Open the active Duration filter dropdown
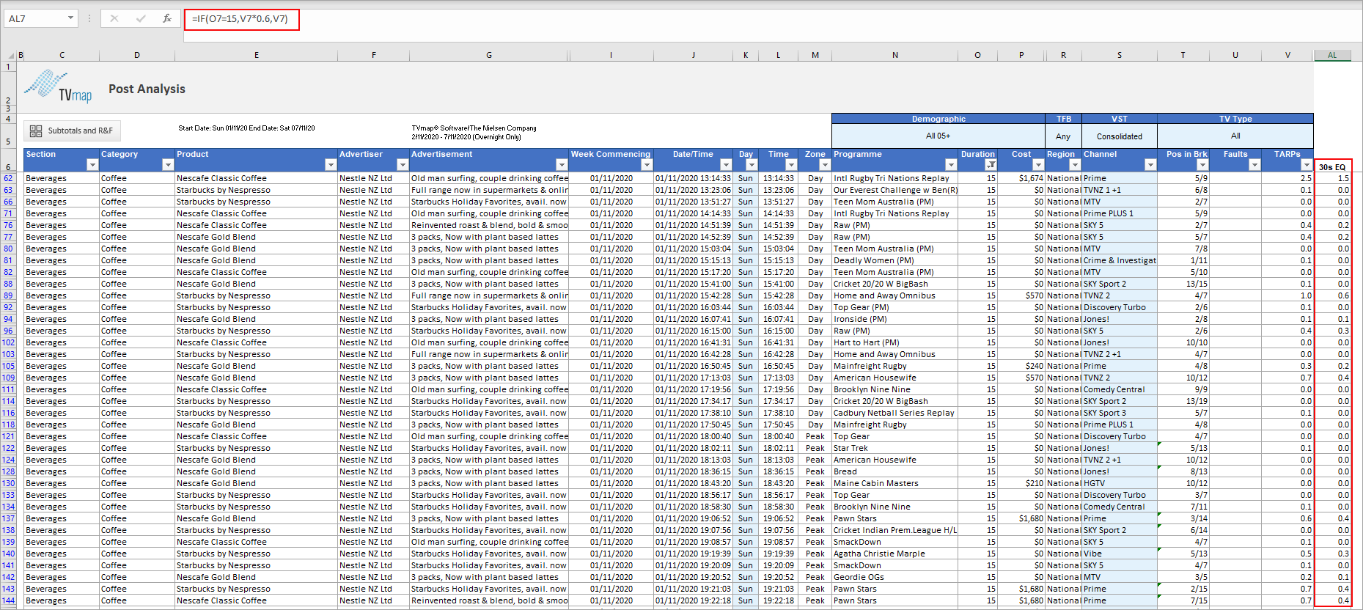This screenshot has height=610, width=1363. tap(991, 165)
